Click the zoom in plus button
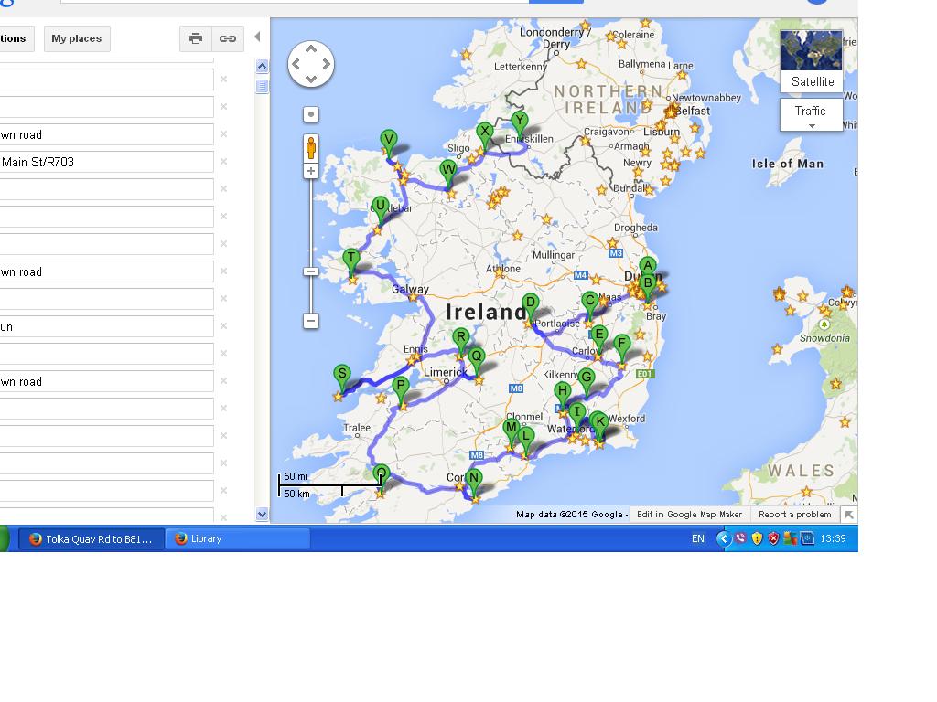Viewport: 937px width, 702px height. 311,171
